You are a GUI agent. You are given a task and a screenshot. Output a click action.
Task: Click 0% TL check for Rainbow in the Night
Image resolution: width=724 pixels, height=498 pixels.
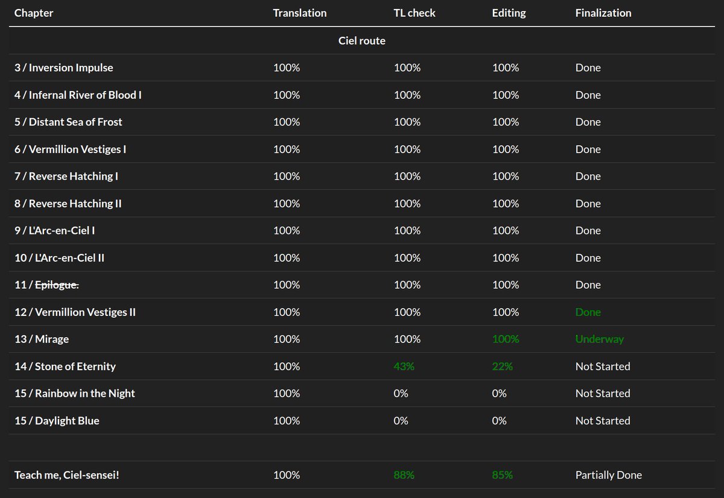coord(401,393)
